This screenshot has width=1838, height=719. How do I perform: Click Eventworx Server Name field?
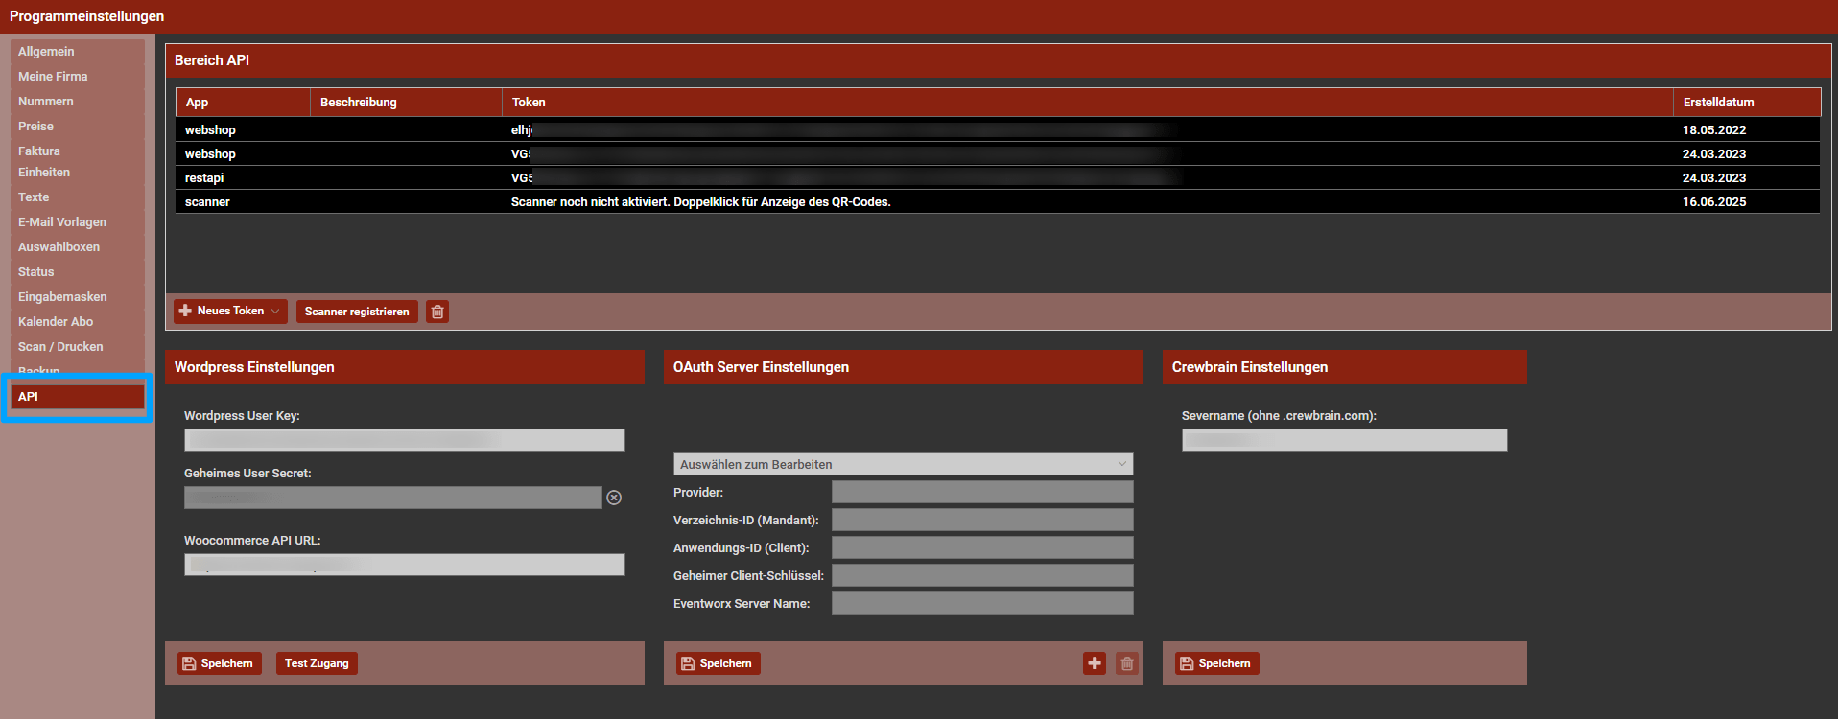pyautogui.click(x=982, y=603)
